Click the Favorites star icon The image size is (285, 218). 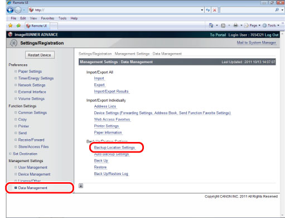pyautogui.click(x=11, y=26)
